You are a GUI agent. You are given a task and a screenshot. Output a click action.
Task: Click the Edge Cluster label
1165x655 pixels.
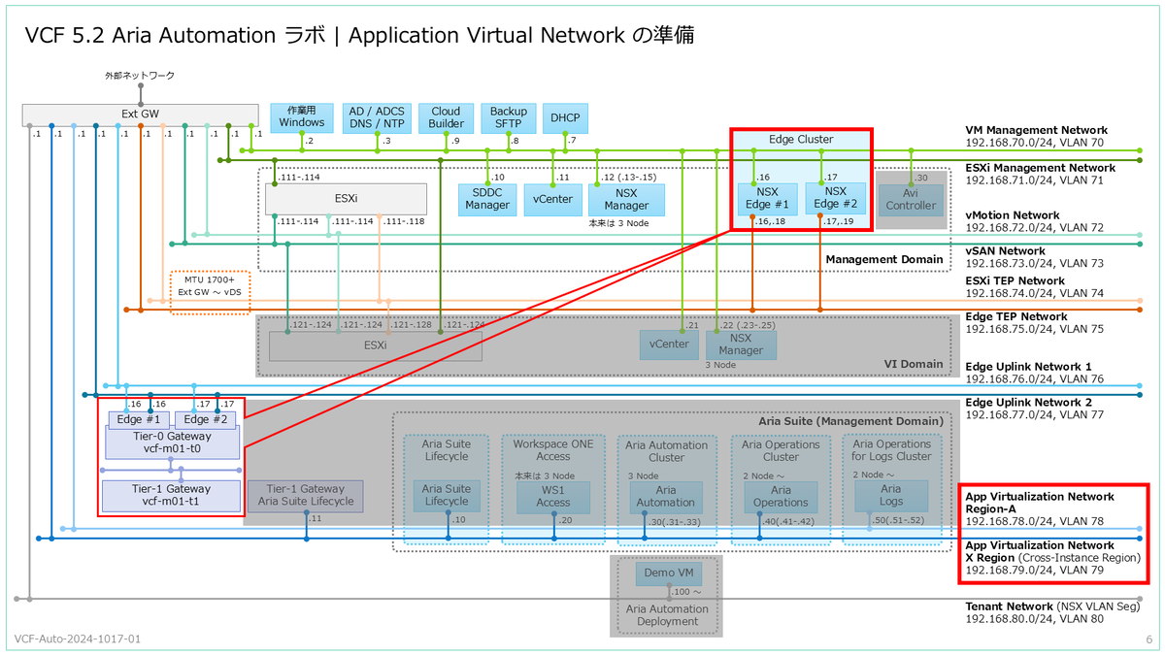pos(801,139)
